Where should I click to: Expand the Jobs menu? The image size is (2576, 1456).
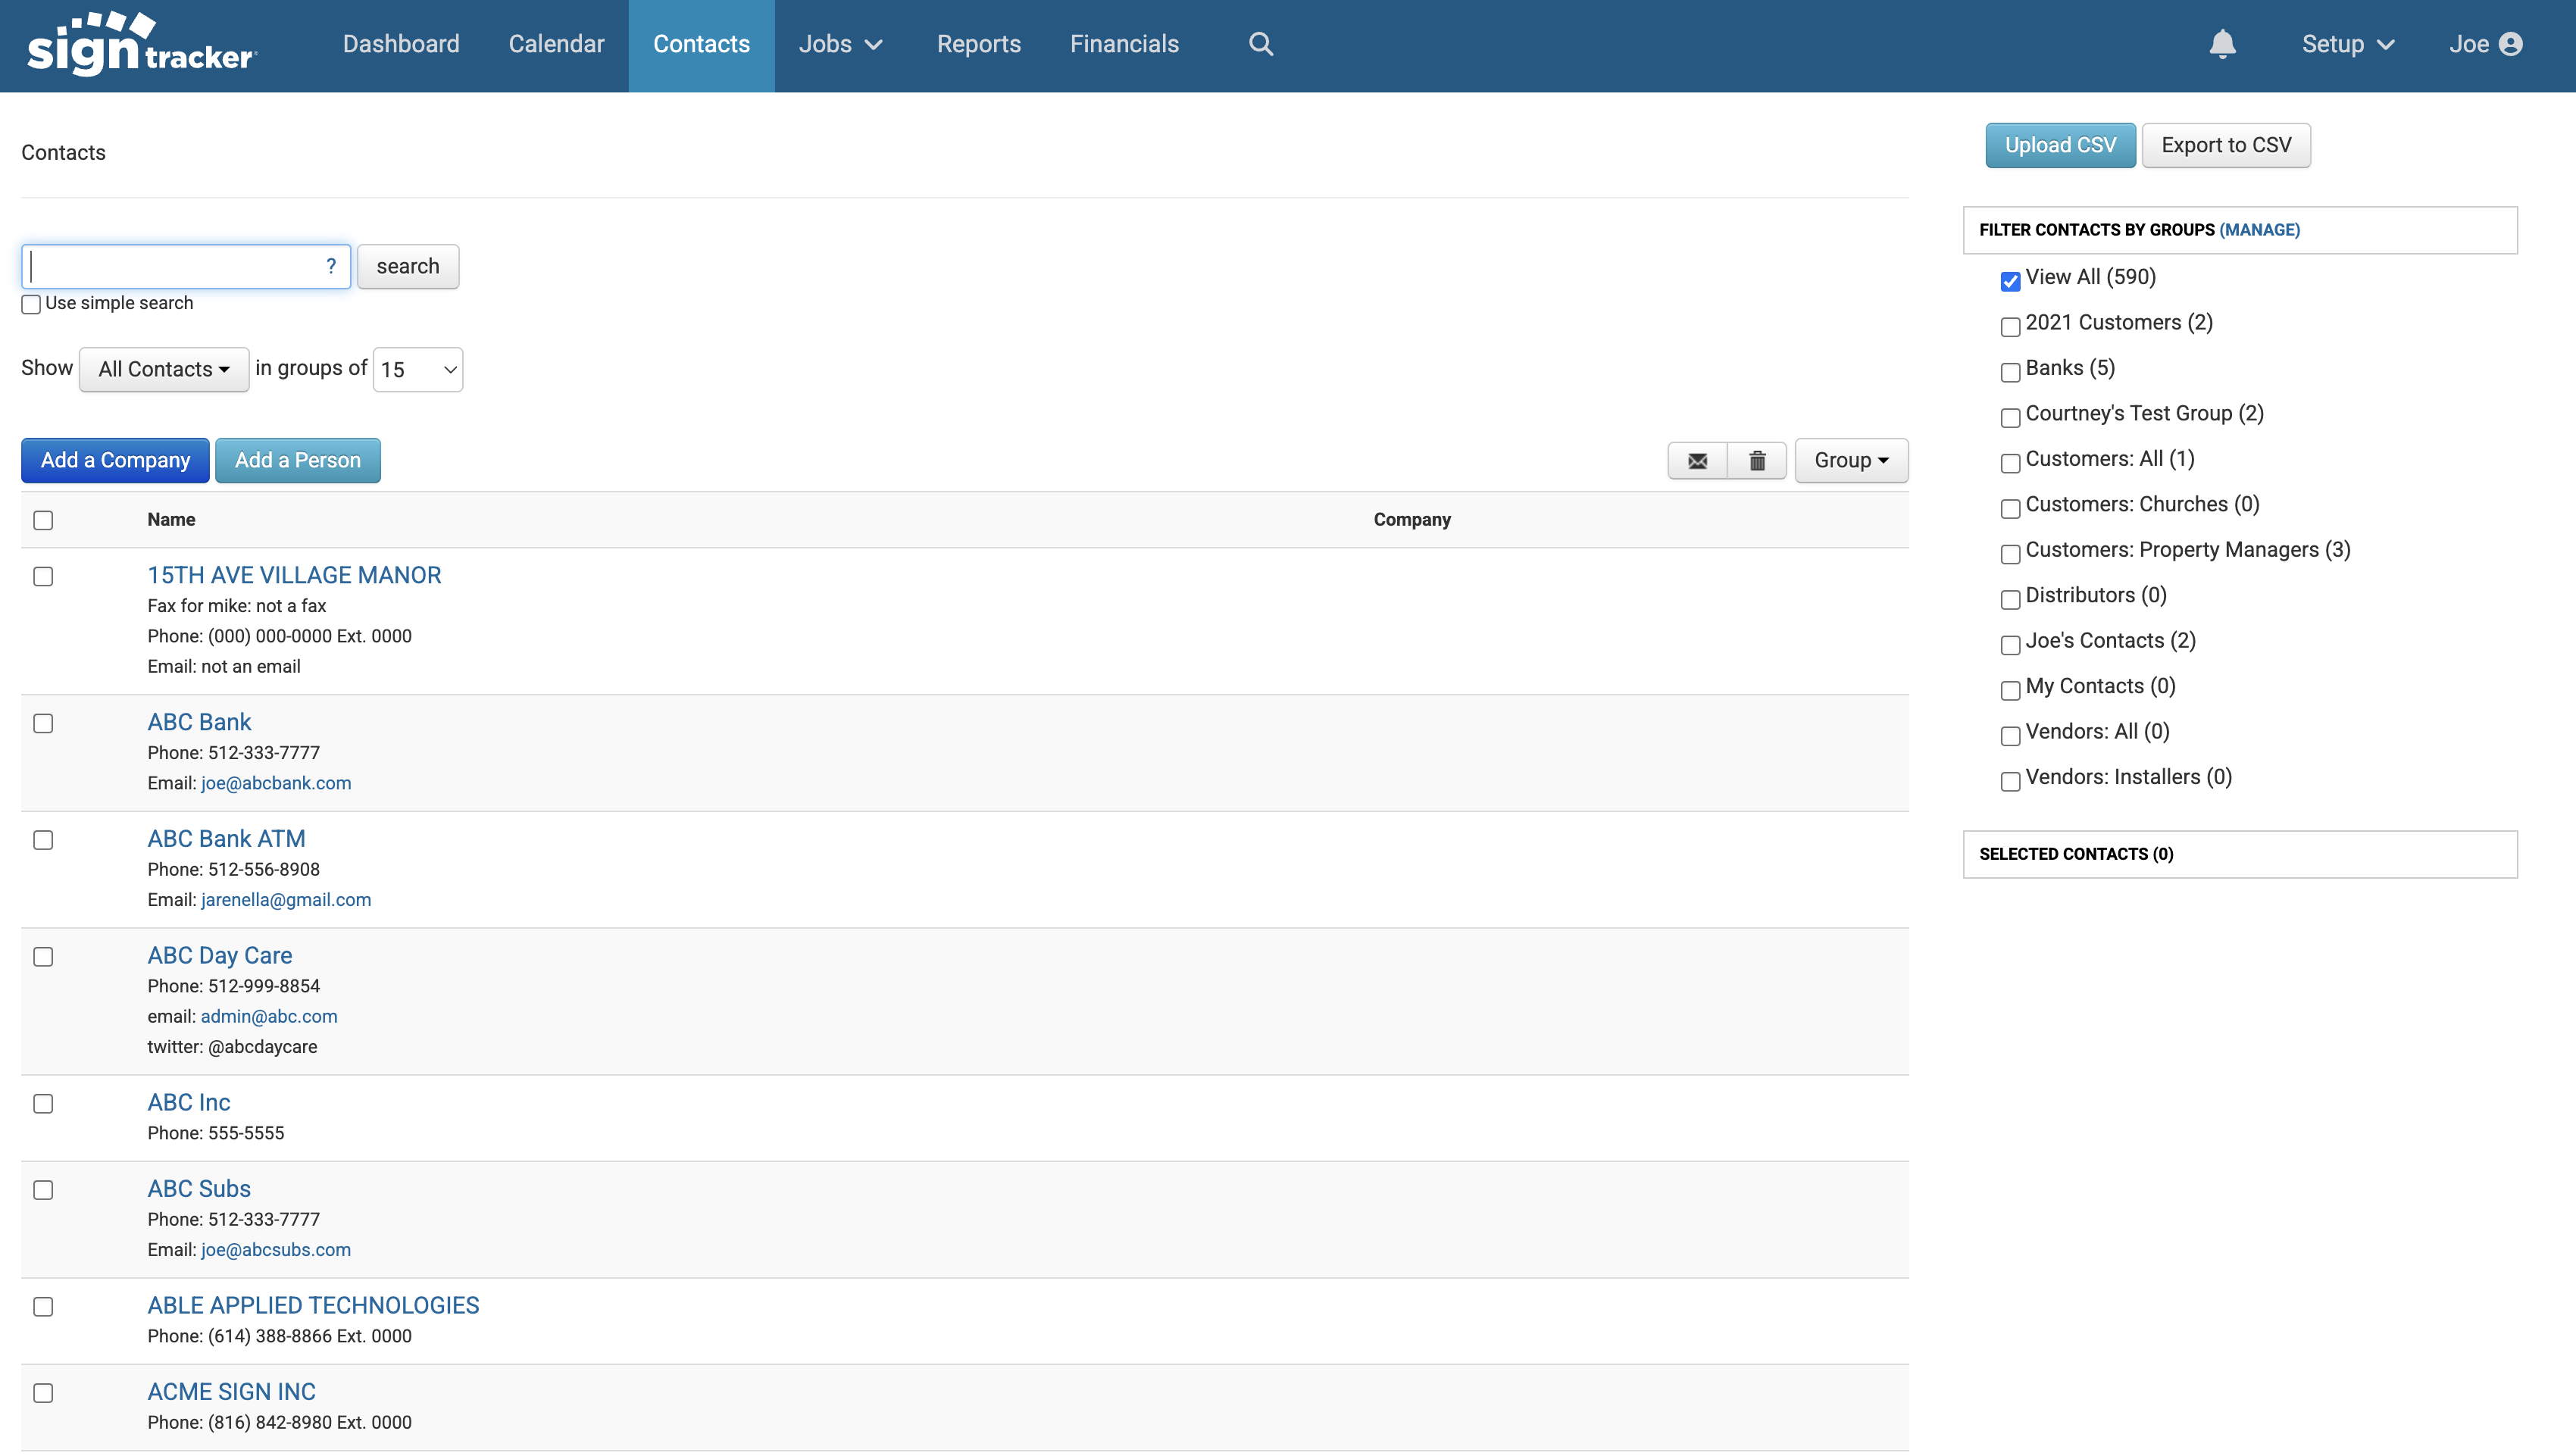tap(841, 44)
